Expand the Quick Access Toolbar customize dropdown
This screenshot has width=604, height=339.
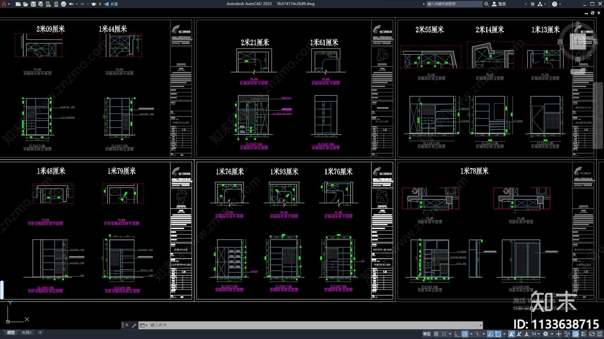(100, 4)
